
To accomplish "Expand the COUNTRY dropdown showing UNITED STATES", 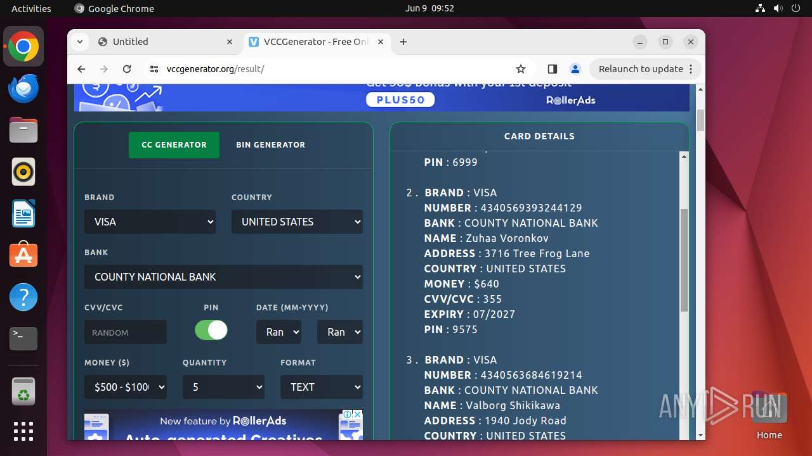I will (x=297, y=222).
